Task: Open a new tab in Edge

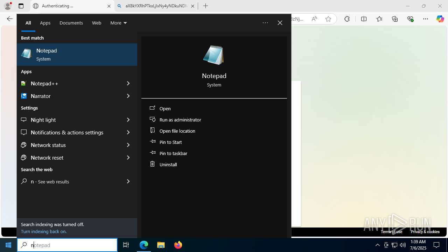Action: [x=205, y=6]
